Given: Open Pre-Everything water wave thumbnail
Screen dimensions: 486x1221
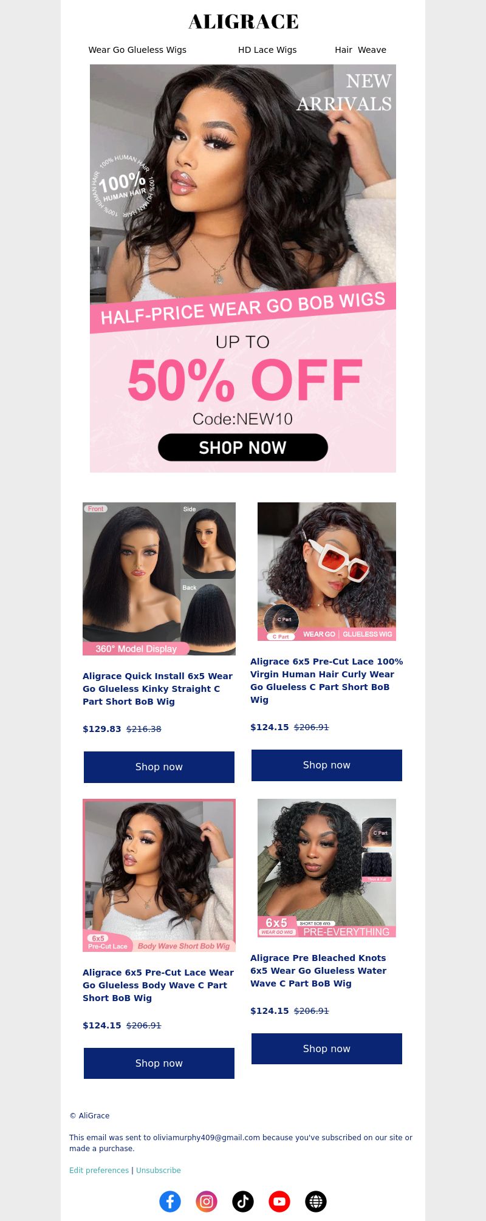Looking at the screenshot, I should (x=327, y=868).
